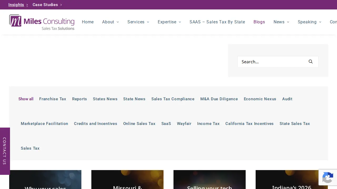The width and height of the screenshot is (337, 189).
Task: Select the plain Sales Tax filter
Action: tap(30, 148)
